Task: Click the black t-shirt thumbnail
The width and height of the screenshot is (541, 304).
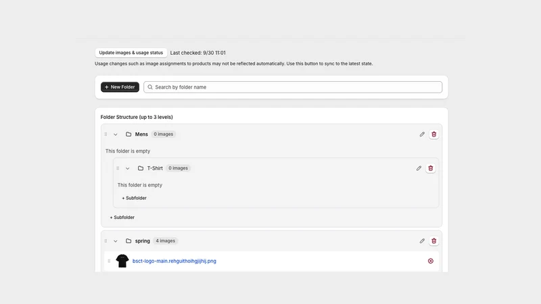Action: point(122,261)
